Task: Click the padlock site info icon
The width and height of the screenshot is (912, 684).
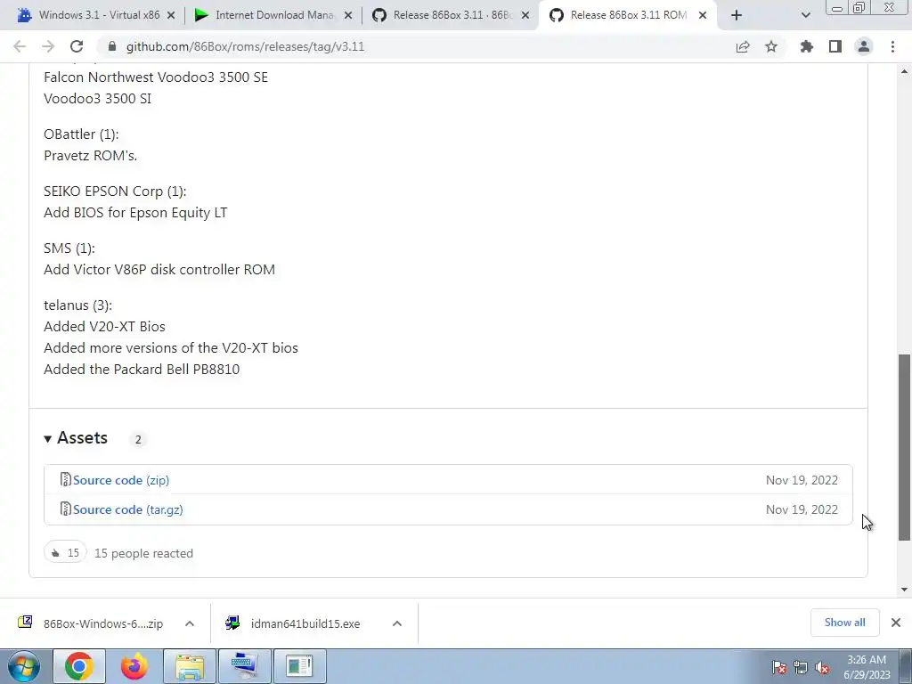Action: coord(112,46)
